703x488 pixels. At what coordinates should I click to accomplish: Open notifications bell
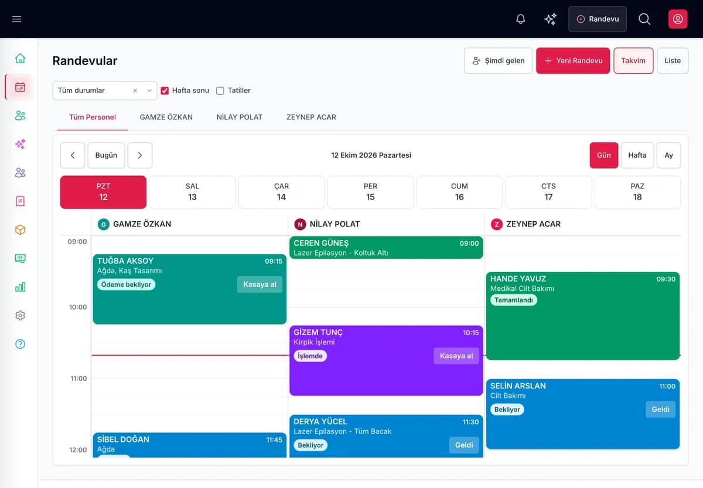pyautogui.click(x=520, y=19)
